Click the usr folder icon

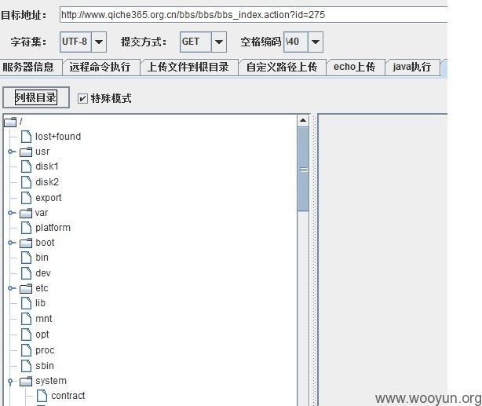26,152
